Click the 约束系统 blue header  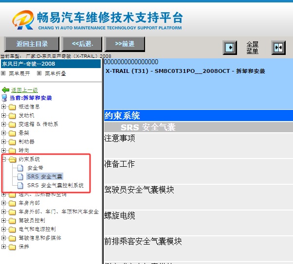coord(199,115)
